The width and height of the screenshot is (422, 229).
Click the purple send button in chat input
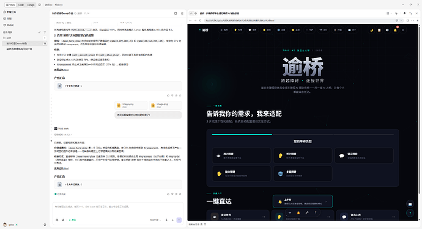pos(179,220)
